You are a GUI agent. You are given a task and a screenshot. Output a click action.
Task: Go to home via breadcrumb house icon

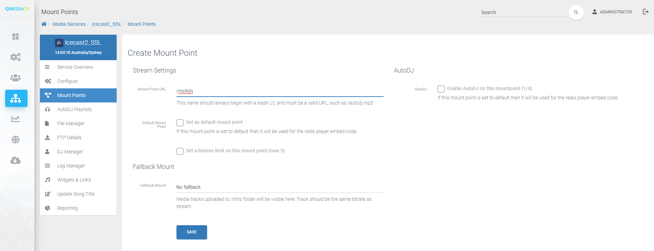(44, 24)
